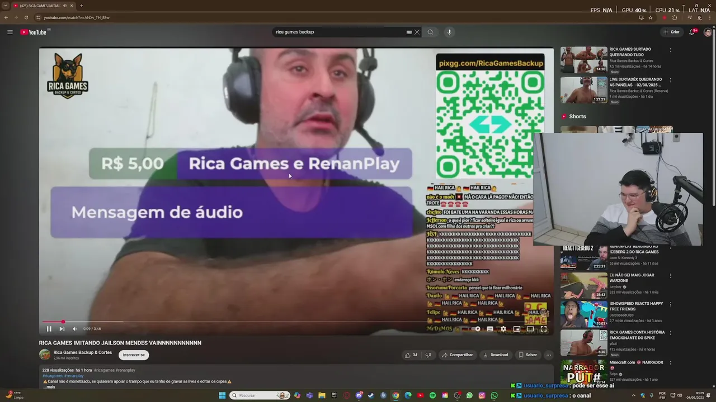
Task: Open a new browser tab with plus
Action: tap(82, 6)
